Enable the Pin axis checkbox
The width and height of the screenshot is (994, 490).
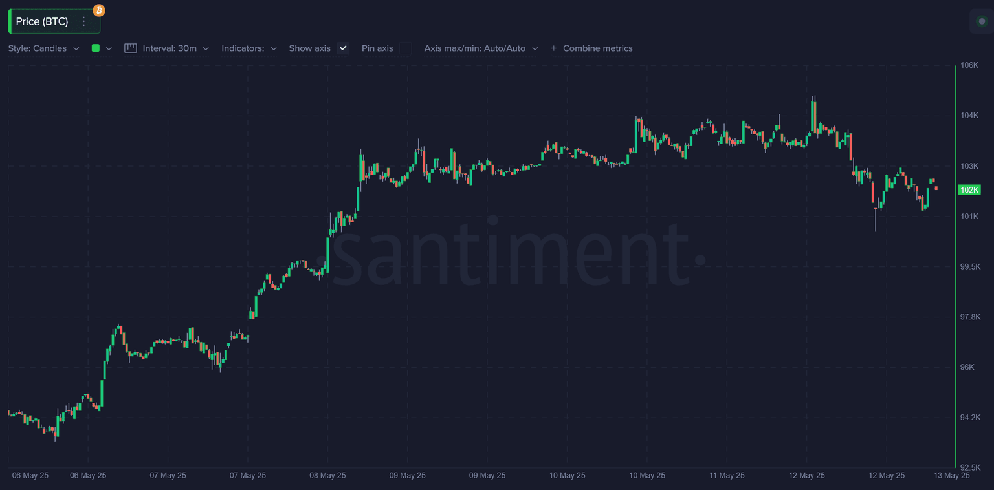click(405, 48)
